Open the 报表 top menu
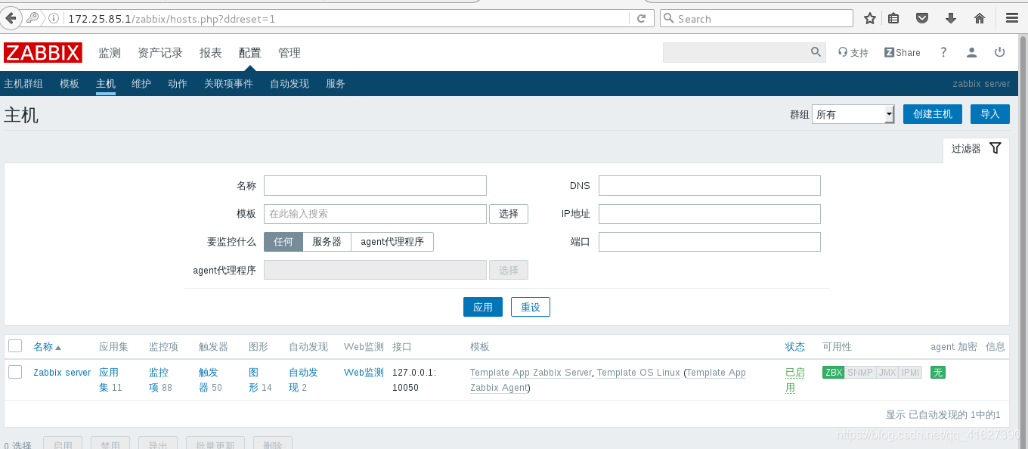This screenshot has height=449, width=1028. pyautogui.click(x=211, y=53)
